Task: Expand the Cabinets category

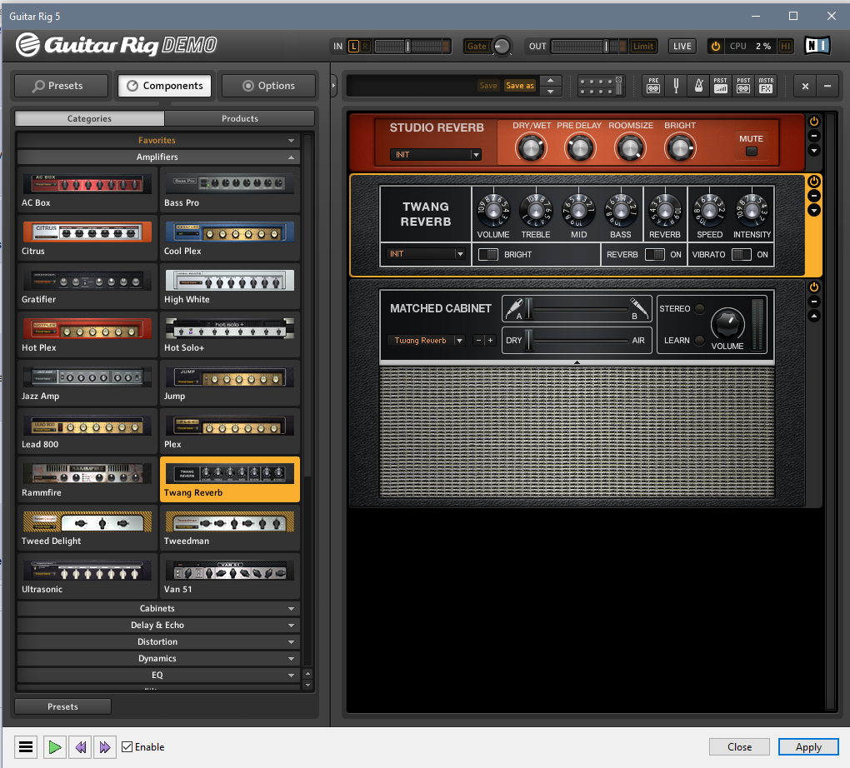Action: 158,608
